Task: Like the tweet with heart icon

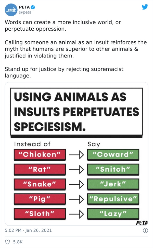Action: [7, 242]
